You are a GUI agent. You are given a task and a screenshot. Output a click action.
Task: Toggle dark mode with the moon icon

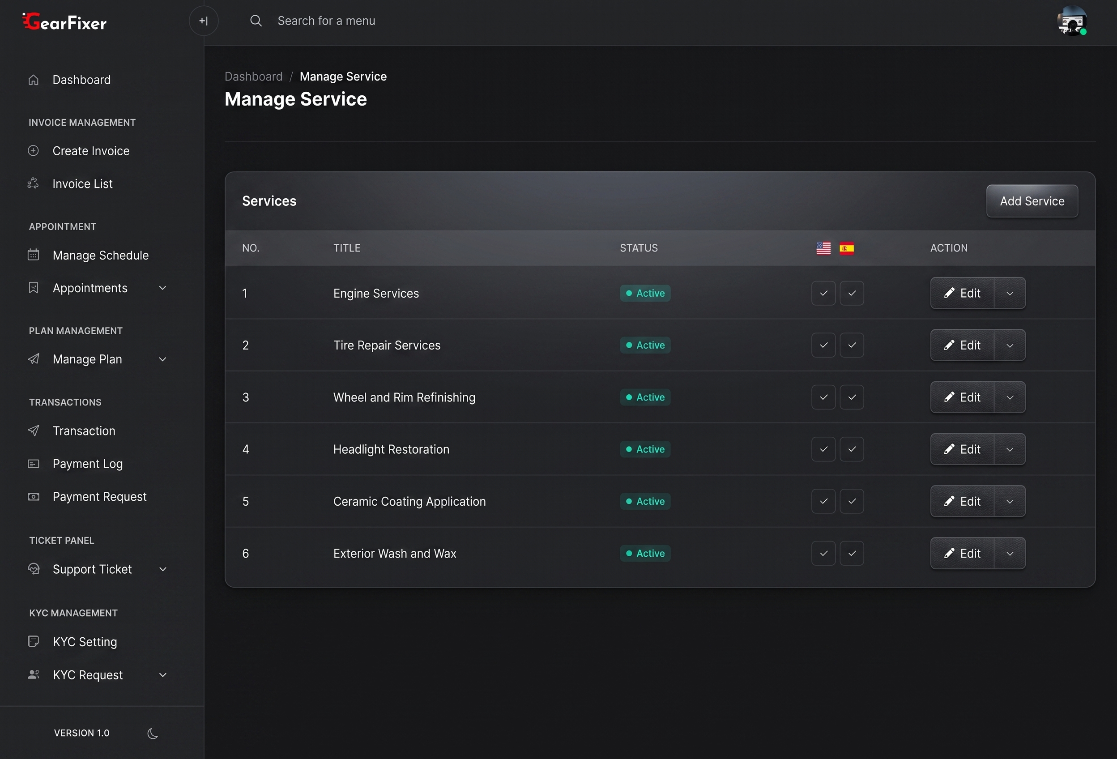(x=152, y=733)
